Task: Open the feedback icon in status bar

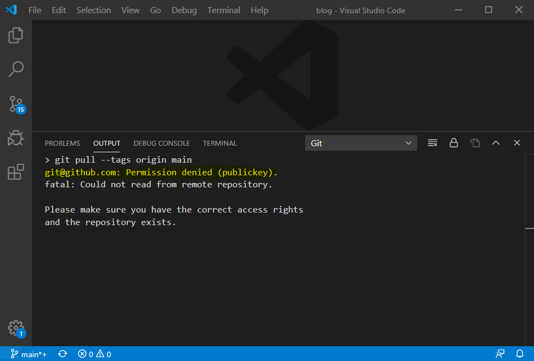Action: 500,354
